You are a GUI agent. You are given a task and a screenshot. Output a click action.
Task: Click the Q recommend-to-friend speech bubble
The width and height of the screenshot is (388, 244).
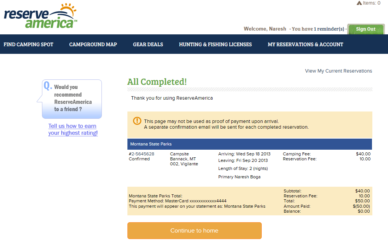(x=69, y=99)
